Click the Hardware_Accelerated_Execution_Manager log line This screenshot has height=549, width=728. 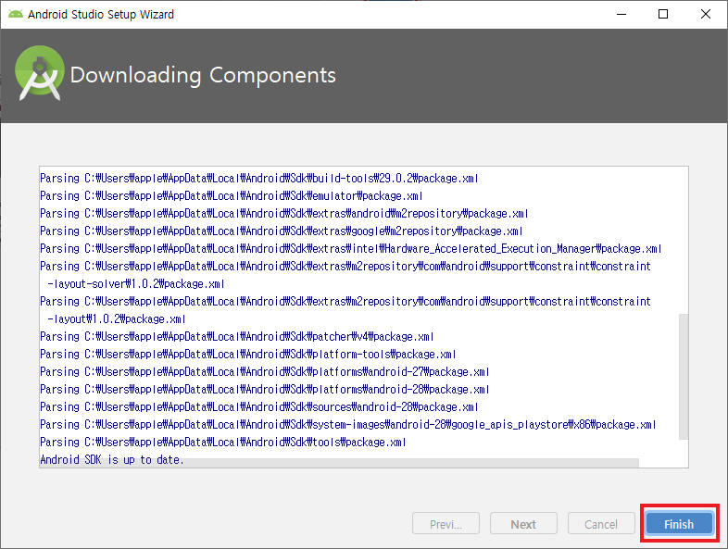click(x=350, y=249)
